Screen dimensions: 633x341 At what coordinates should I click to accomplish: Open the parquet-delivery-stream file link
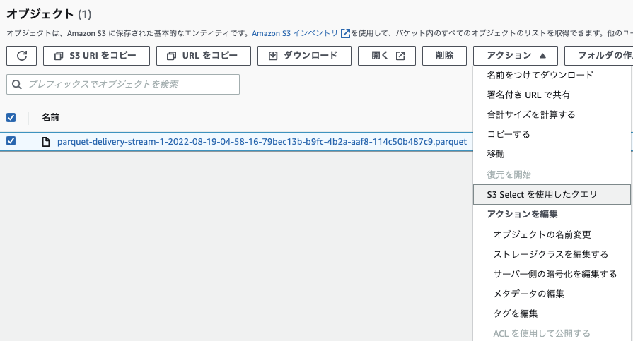click(x=262, y=142)
